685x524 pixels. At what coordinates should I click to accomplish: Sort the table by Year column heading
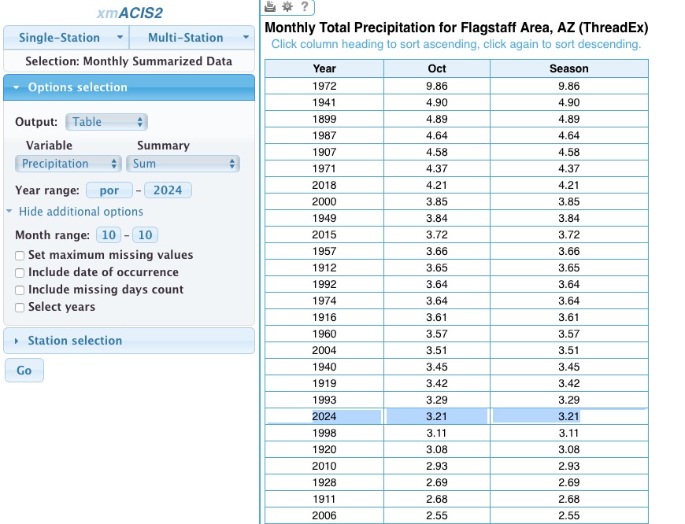click(324, 68)
